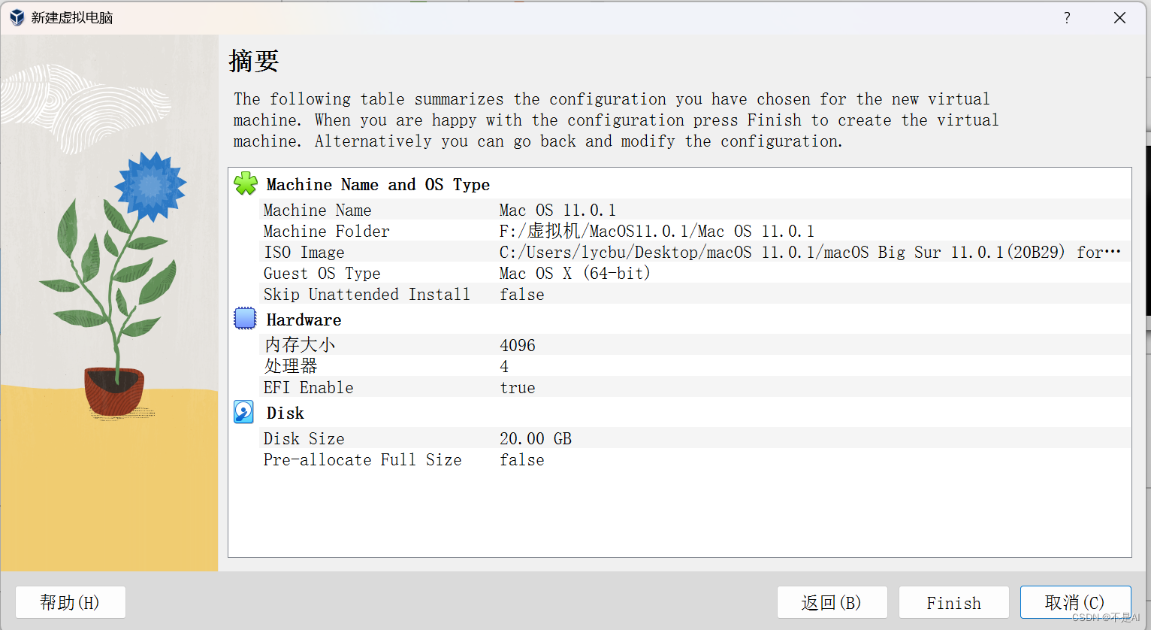Screen dimensions: 1151x630
Task: Select the Disk section header
Action: point(285,413)
